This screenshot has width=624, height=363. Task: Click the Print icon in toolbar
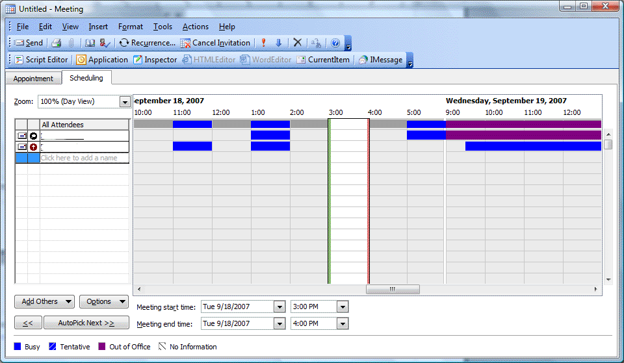click(x=57, y=43)
